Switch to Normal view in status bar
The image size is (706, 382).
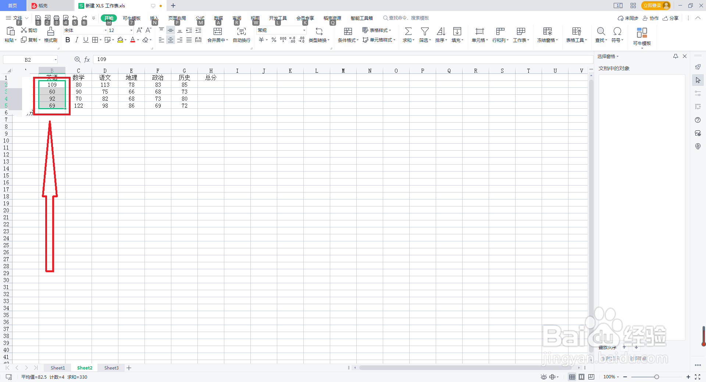(x=572, y=377)
